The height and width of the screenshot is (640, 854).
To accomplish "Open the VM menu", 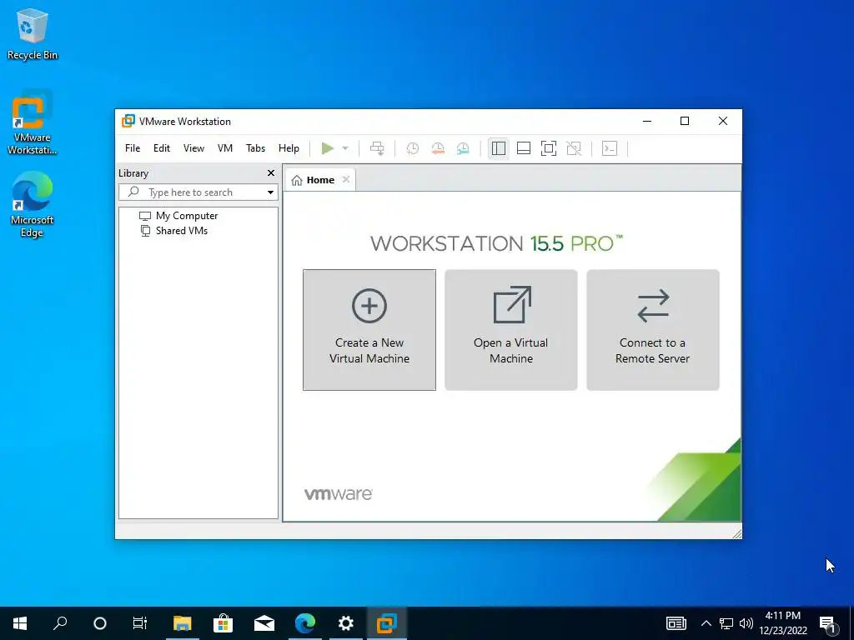I will 225,148.
